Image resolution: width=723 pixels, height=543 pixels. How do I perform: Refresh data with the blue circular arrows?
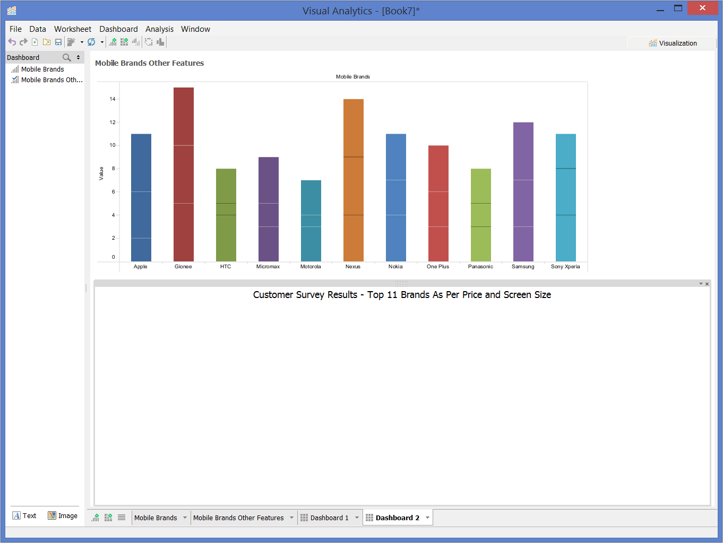(x=91, y=42)
